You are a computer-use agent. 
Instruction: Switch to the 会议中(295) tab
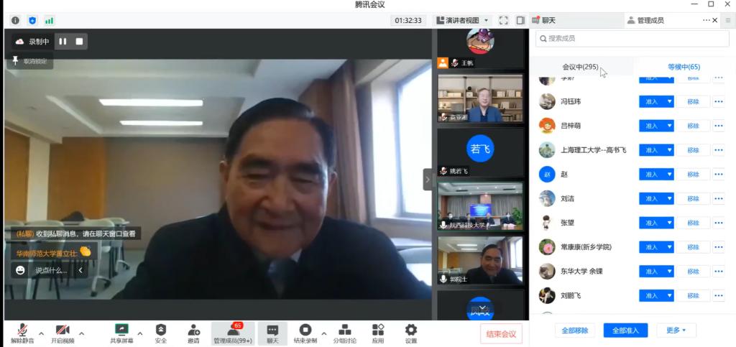580,67
